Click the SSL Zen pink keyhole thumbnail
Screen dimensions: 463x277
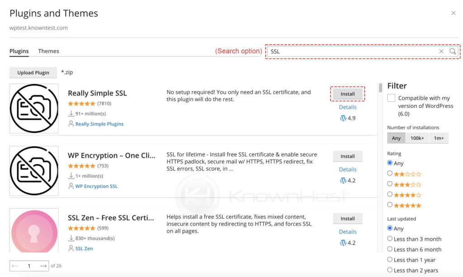click(34, 231)
